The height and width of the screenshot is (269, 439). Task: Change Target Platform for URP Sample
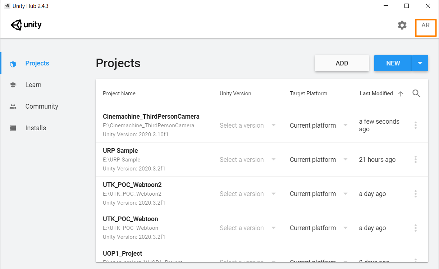point(319,160)
